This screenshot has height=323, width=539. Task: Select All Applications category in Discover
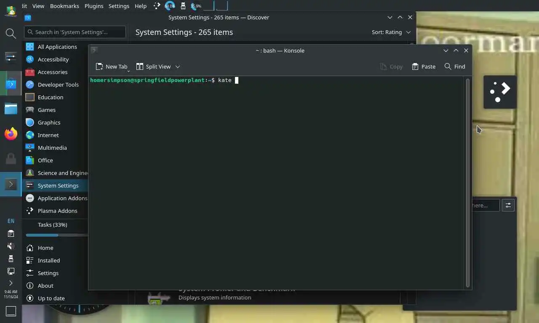coord(55,47)
